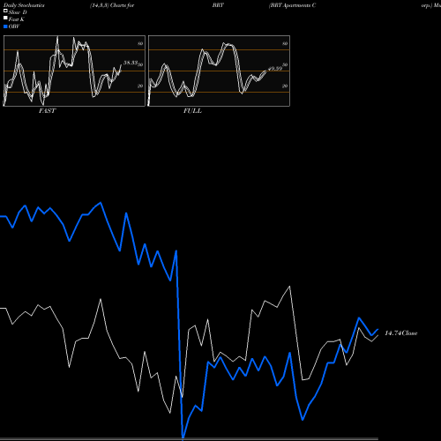This screenshot has width=441, height=441.
Task: Click the blue OBV legend swatch
Action: point(5,26)
